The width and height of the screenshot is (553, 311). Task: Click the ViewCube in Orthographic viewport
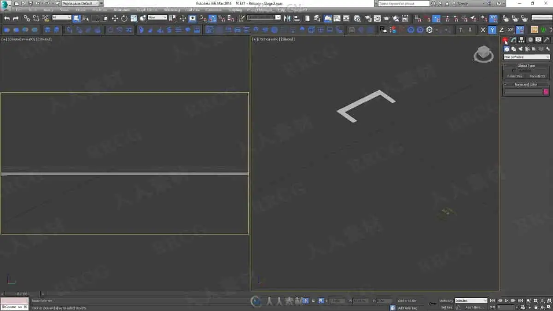pyautogui.click(x=483, y=54)
